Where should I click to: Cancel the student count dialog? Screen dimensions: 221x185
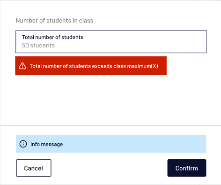[34, 168]
